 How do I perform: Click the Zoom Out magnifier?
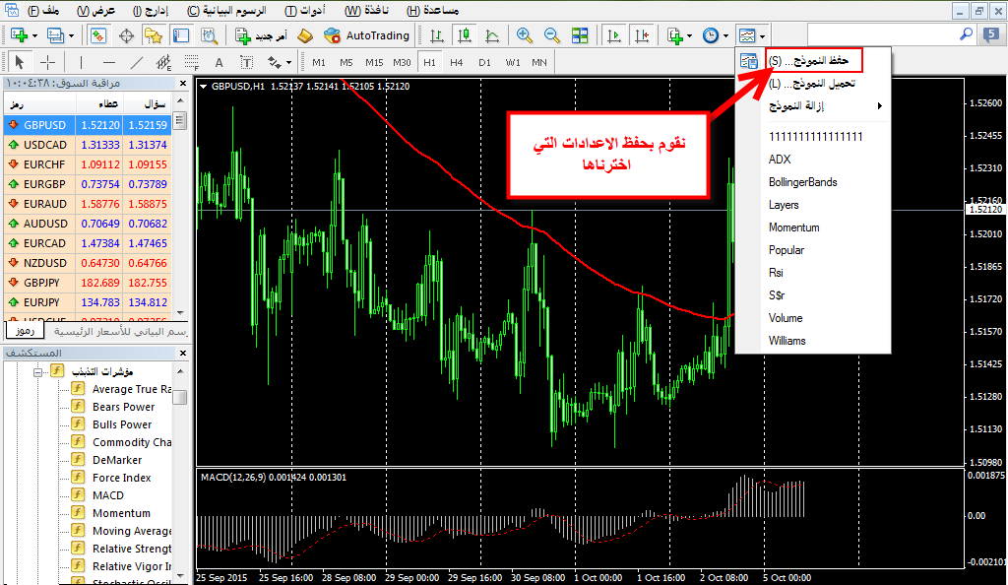551,36
